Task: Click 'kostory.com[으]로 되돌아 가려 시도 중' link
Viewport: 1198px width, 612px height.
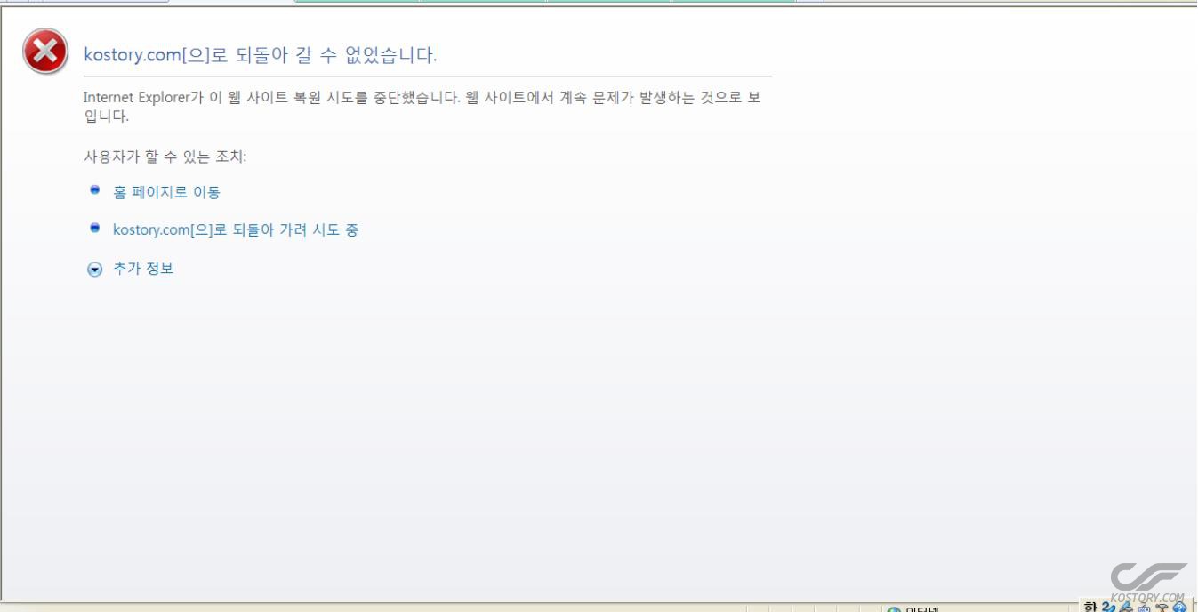Action: 236,229
